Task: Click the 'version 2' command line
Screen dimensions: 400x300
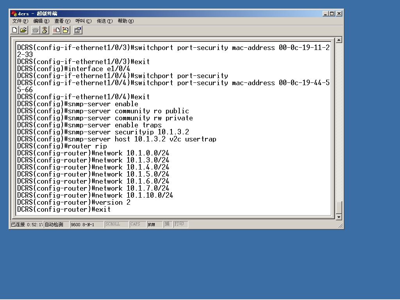Action: pos(74,202)
